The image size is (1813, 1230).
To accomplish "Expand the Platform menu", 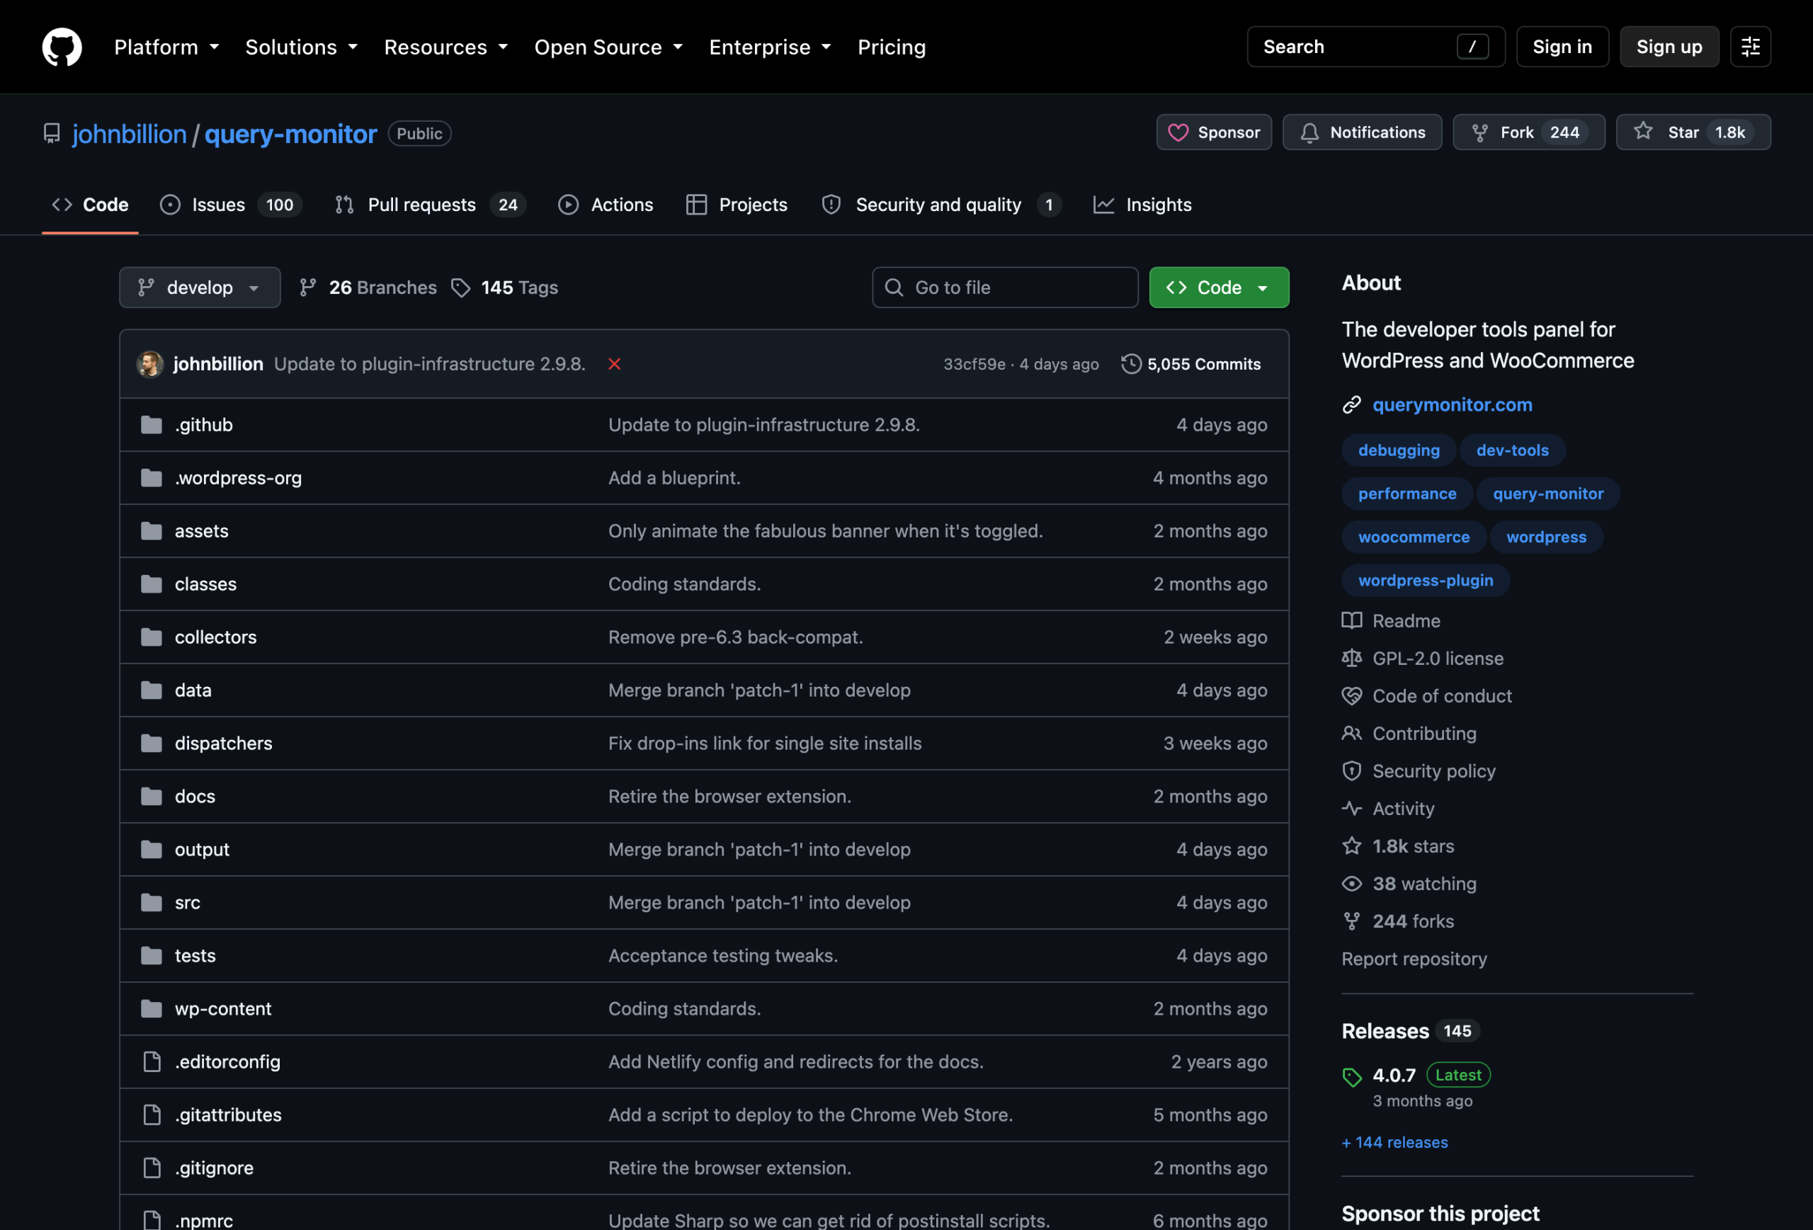I will 166,47.
